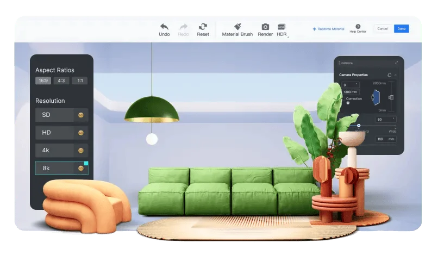This screenshot has width=444, height=261.
Task: Choose 4k resolution
Action: pos(62,150)
